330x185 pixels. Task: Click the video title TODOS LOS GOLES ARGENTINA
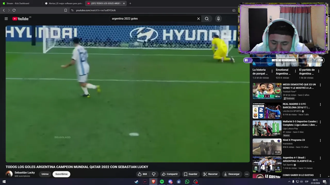tap(77, 167)
